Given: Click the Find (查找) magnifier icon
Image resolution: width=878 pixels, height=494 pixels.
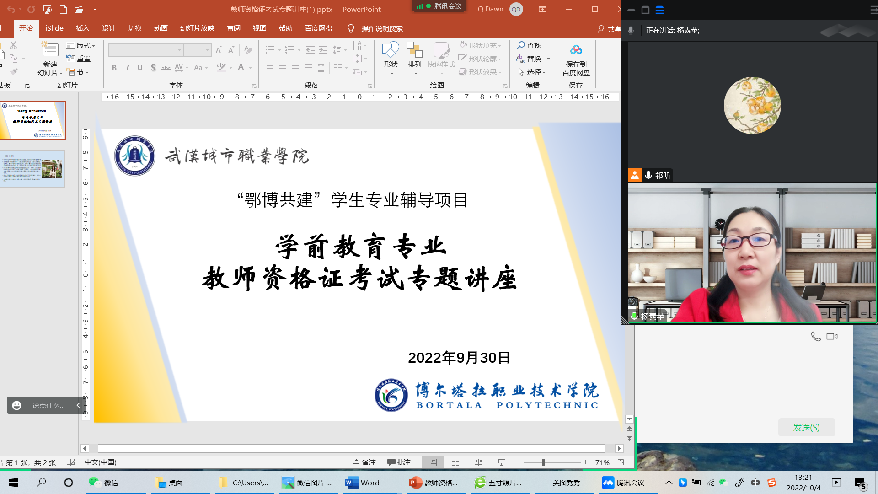Looking at the screenshot, I should pyautogui.click(x=521, y=45).
